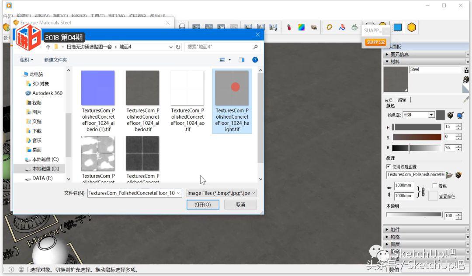Click the edit texture in external editor icon
Viewport: 472px width, 276px height.
tap(458, 175)
